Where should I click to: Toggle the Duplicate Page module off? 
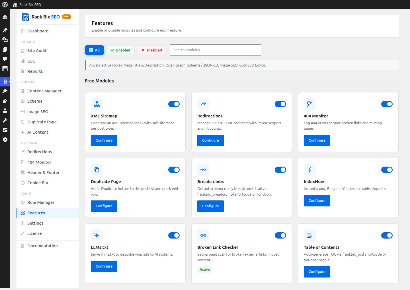(174, 170)
